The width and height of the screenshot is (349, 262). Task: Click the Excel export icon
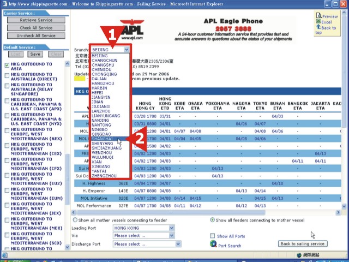click(318, 22)
